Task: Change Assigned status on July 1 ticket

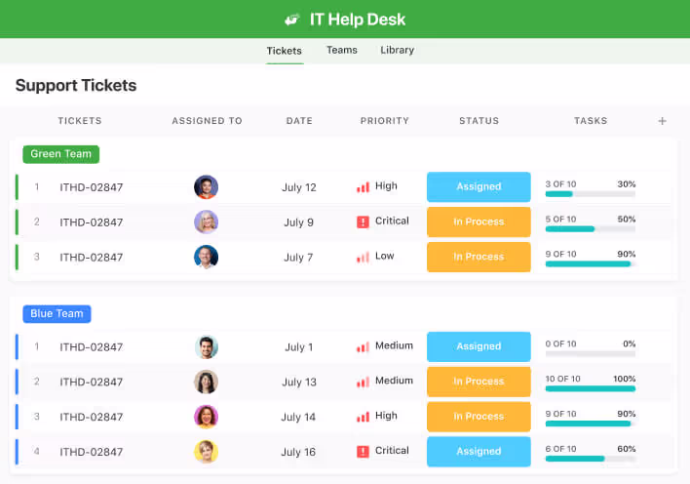Action: tap(479, 346)
